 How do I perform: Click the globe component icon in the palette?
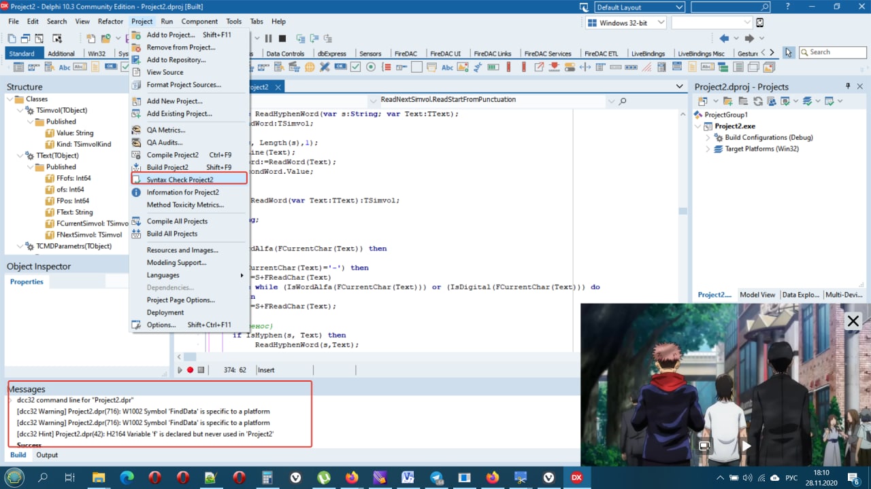click(x=310, y=67)
